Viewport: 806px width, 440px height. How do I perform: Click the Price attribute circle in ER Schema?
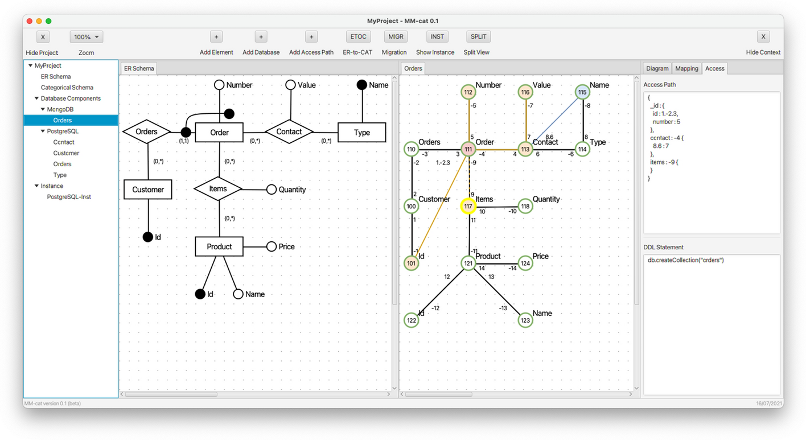pyautogui.click(x=272, y=246)
